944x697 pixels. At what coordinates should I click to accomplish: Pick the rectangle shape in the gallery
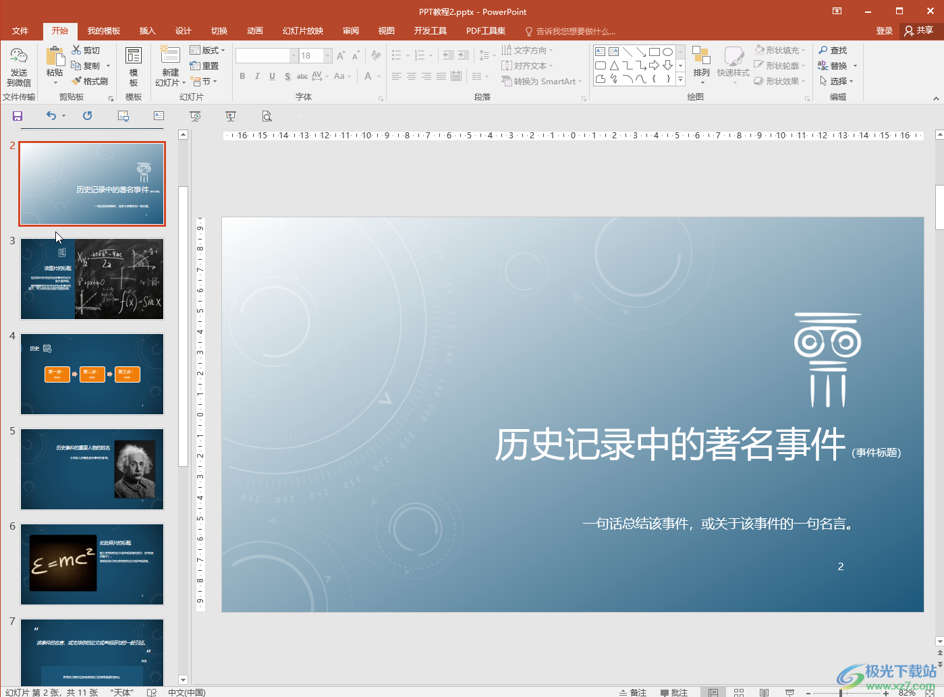(x=654, y=51)
